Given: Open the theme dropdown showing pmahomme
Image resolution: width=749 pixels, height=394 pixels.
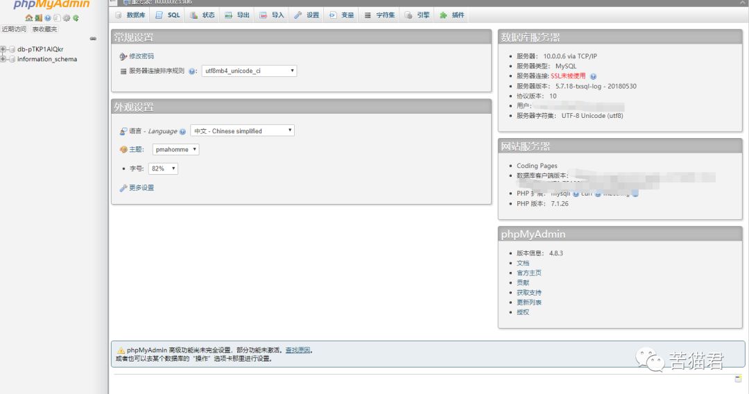Looking at the screenshot, I should [175, 149].
